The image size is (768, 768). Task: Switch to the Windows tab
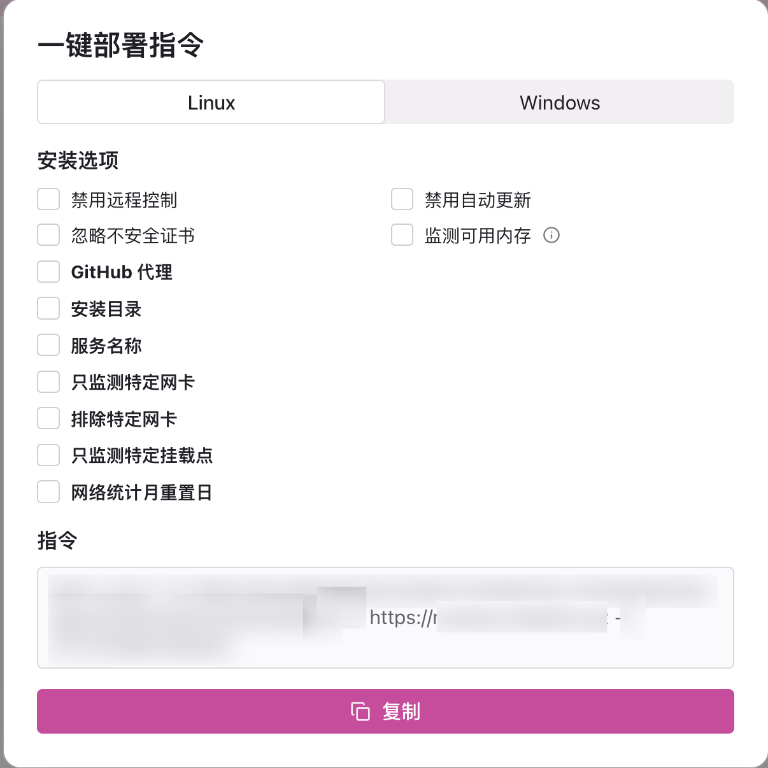(560, 103)
